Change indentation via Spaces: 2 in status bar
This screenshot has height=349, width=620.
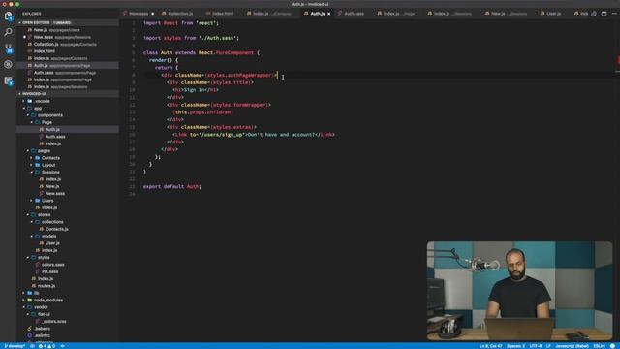coord(516,346)
